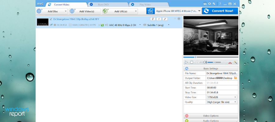
Task: Uncheck the Dr.Strangelove file checkbox
Action: coord(51,25)
